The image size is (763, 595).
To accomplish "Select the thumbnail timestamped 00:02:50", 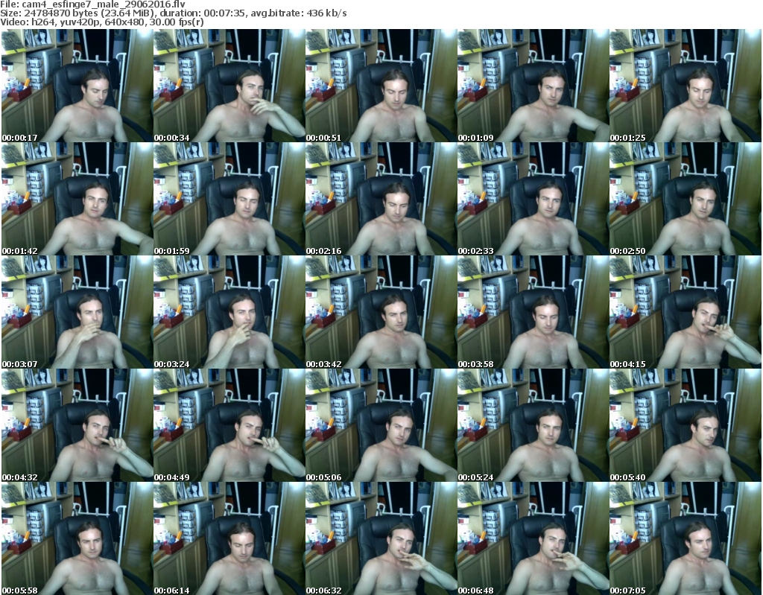I will 686,199.
